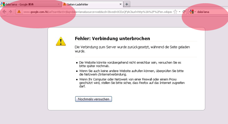Open the search engine selector dropdown
This screenshot has height=124, width=228.
point(193,12)
